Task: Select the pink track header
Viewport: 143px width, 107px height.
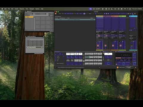Action: (107, 16)
